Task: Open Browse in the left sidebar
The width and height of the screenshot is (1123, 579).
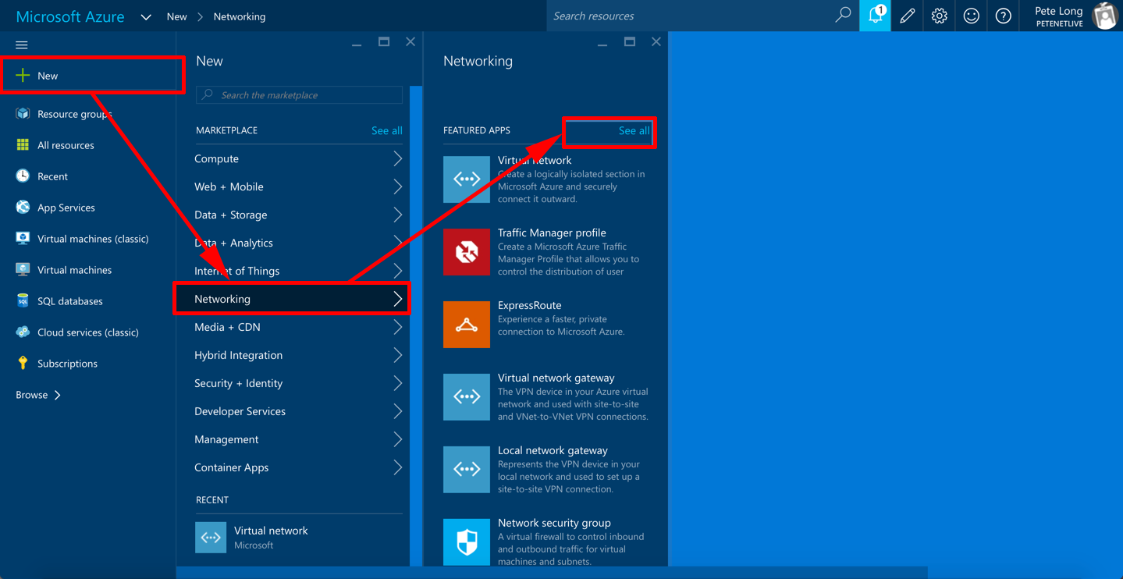Action: 38,395
